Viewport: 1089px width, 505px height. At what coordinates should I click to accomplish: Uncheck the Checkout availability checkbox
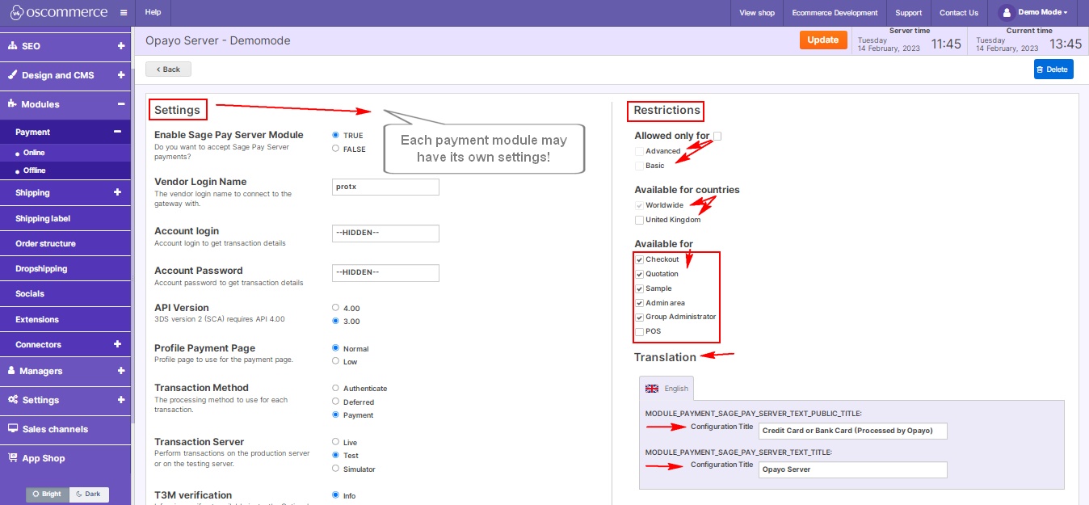tap(640, 259)
